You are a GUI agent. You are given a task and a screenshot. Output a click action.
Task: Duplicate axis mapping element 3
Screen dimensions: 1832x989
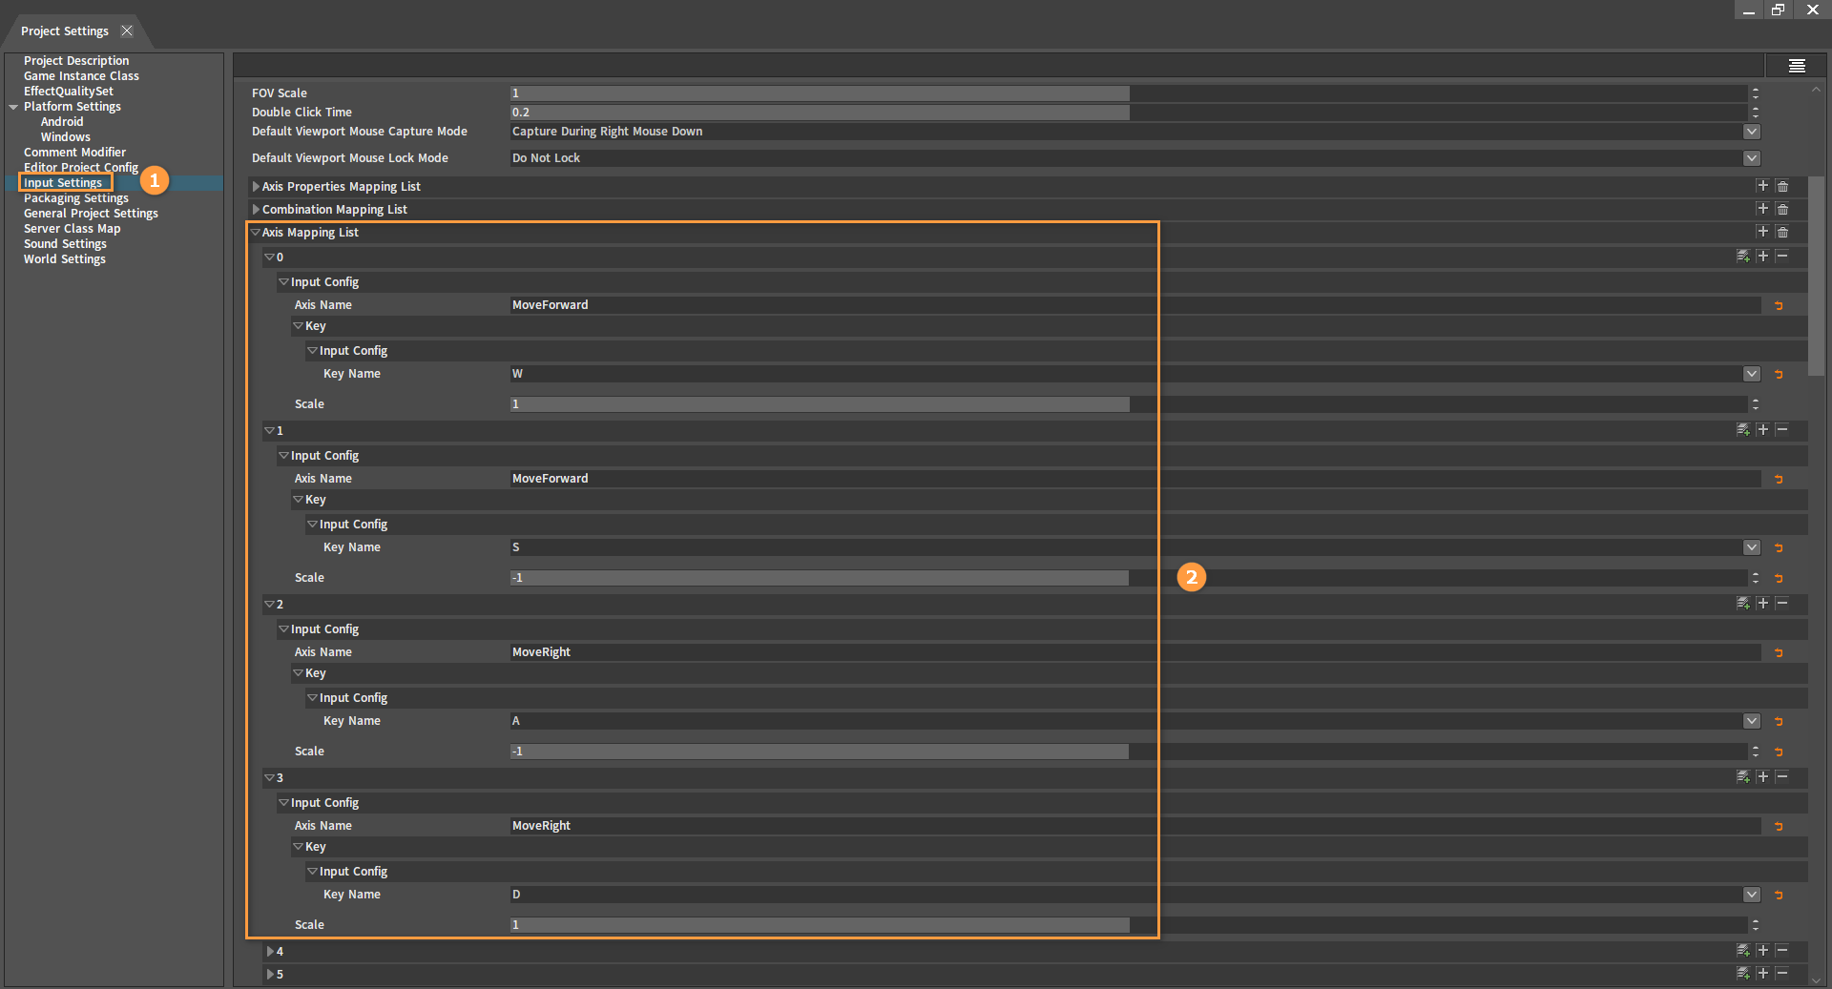coord(1743,777)
